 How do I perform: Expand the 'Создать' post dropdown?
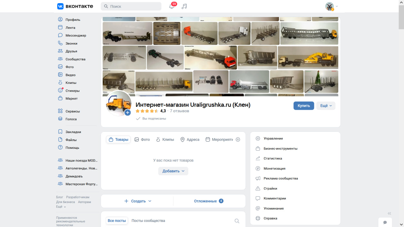click(138, 201)
